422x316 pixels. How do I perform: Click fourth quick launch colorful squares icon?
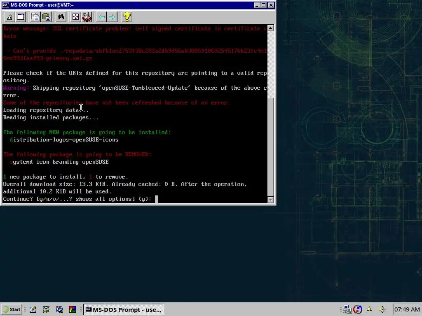tap(73, 309)
